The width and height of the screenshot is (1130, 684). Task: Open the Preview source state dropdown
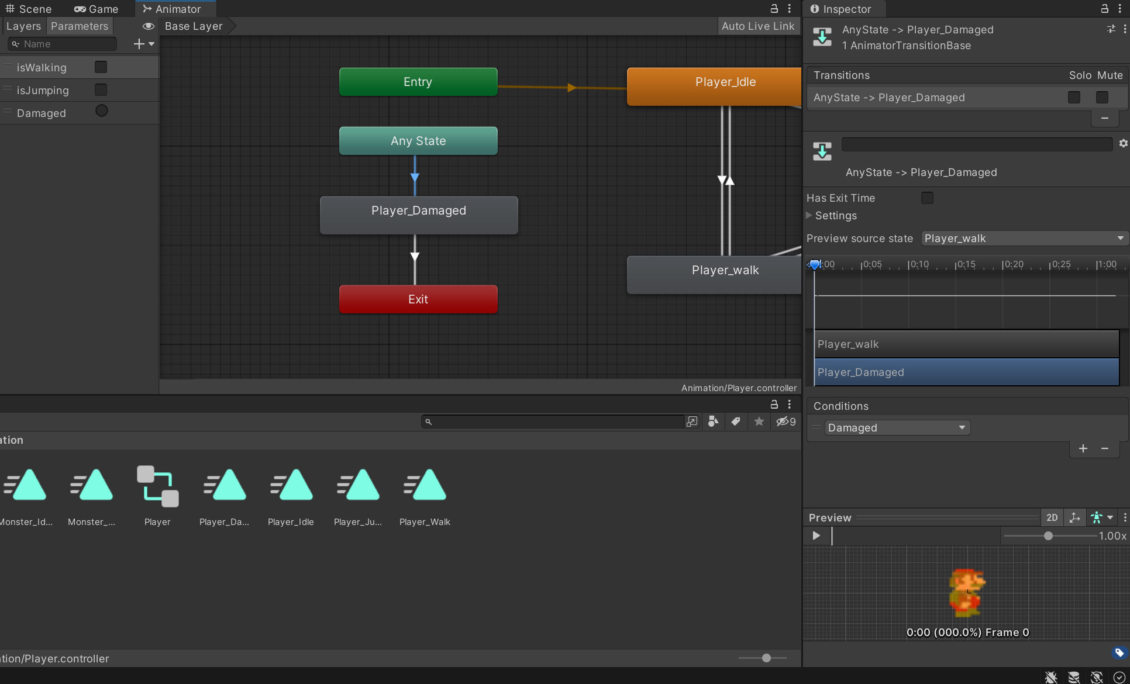click(1024, 239)
